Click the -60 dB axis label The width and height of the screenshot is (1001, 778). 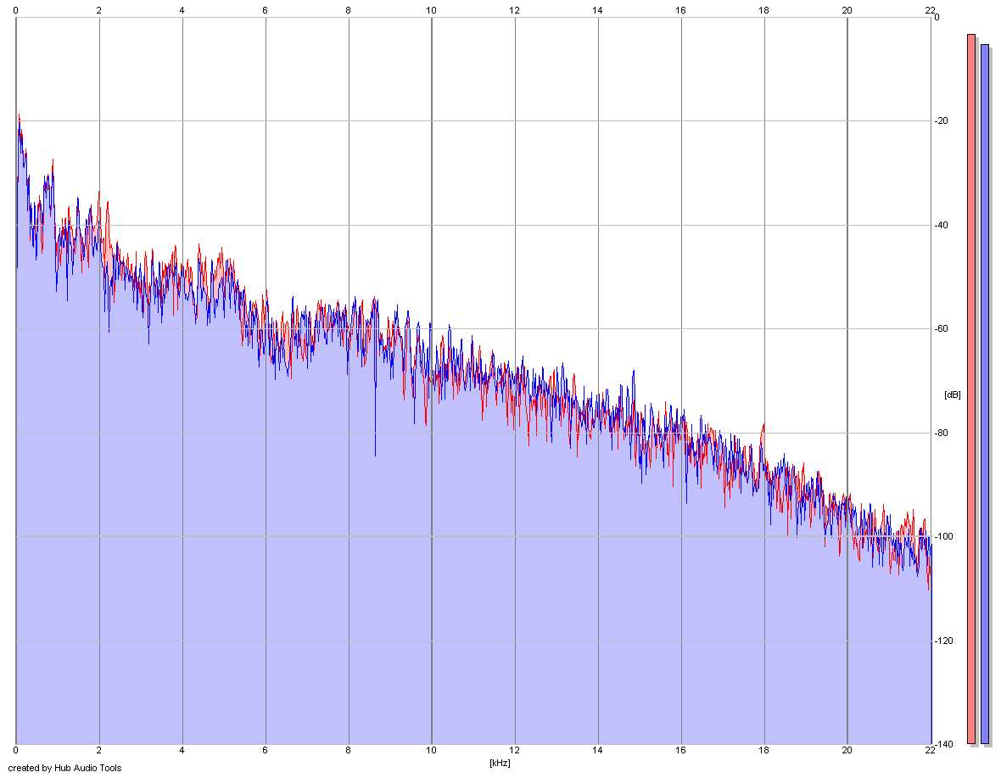pyautogui.click(x=942, y=328)
